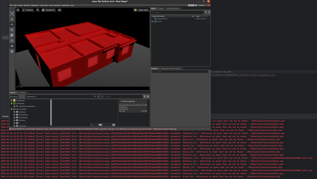Click the bookmark icon beside the path field

[x=99, y=97]
